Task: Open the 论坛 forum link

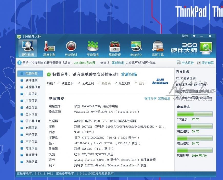Action: 185,36
